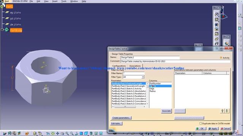Click the compass in the 3D view
Screen dimensions: 243x136
(x=223, y=12)
